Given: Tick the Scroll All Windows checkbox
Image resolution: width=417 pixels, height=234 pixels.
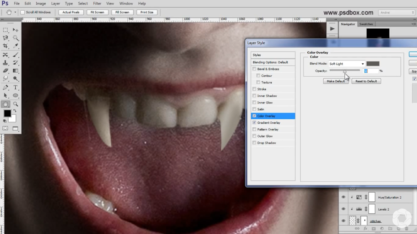Looking at the screenshot, I should tap(23, 13).
